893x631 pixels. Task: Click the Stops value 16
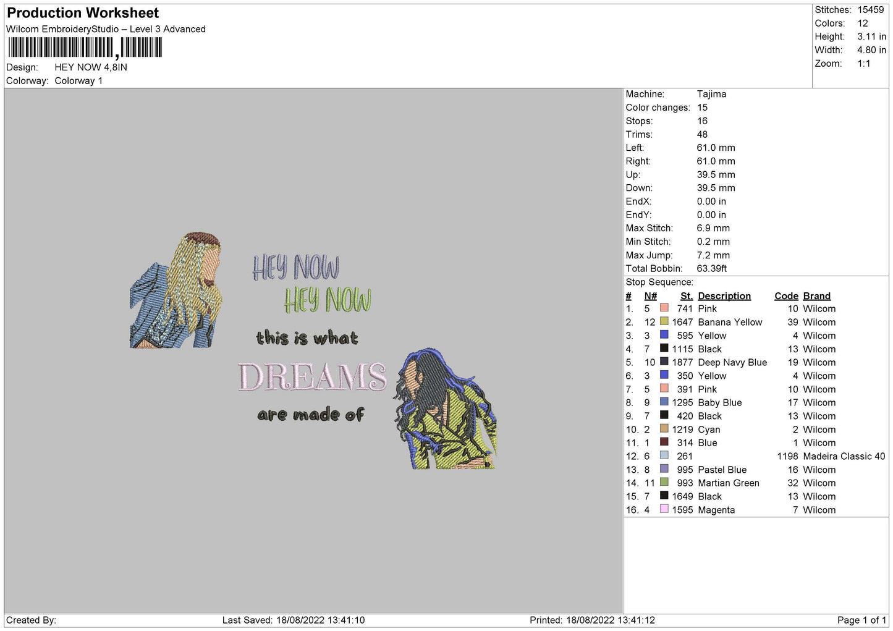[703, 121]
